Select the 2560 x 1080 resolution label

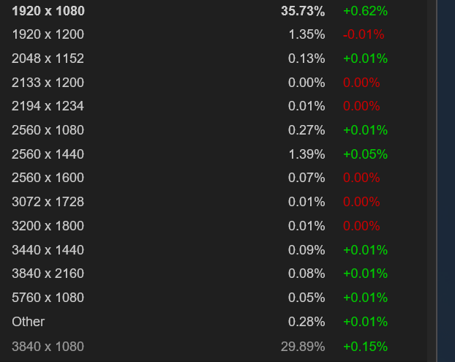click(x=48, y=130)
